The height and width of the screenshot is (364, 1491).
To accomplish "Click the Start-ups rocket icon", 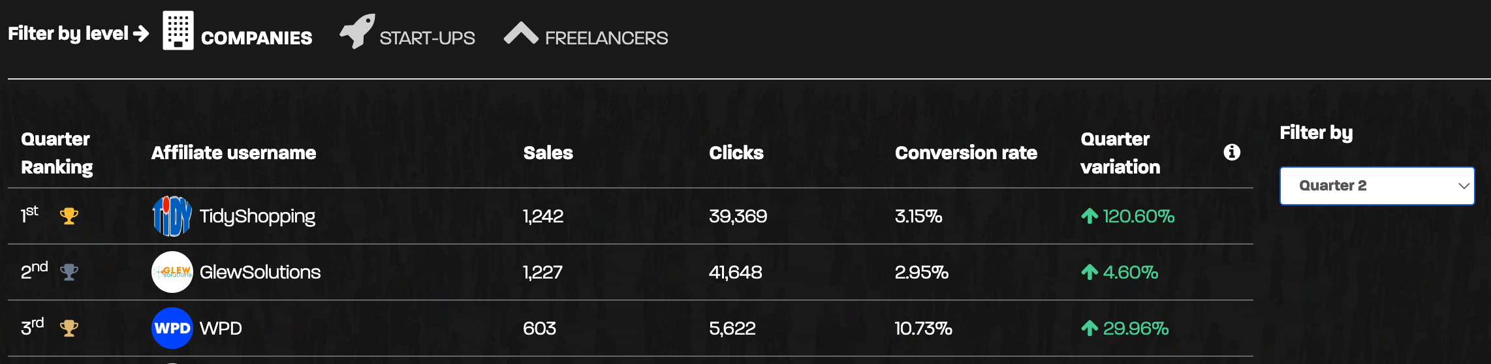I will coord(358,31).
